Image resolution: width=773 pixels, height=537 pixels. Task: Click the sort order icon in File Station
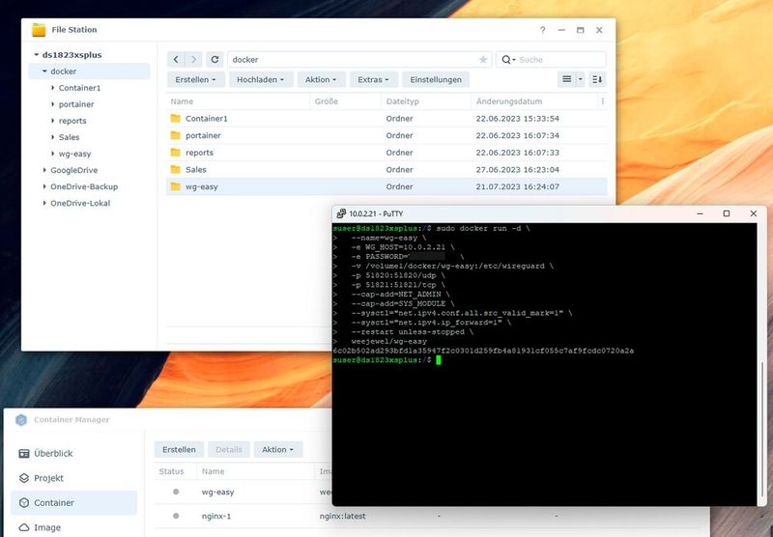point(597,79)
